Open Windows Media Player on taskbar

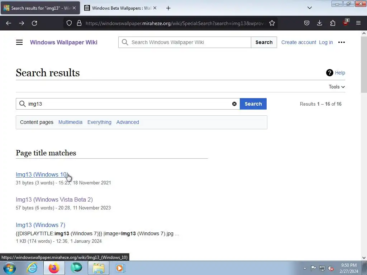click(x=121, y=268)
